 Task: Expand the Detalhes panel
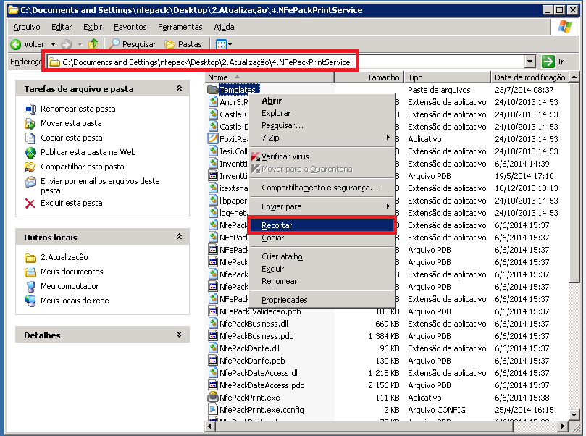179,335
